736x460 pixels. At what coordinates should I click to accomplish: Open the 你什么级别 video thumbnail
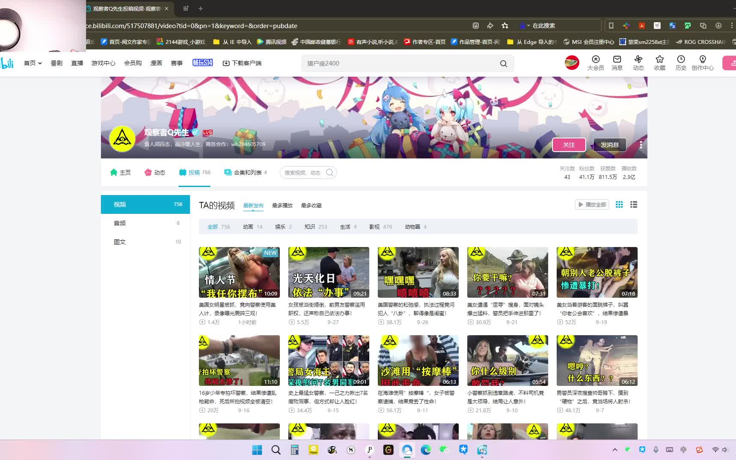tap(508, 360)
